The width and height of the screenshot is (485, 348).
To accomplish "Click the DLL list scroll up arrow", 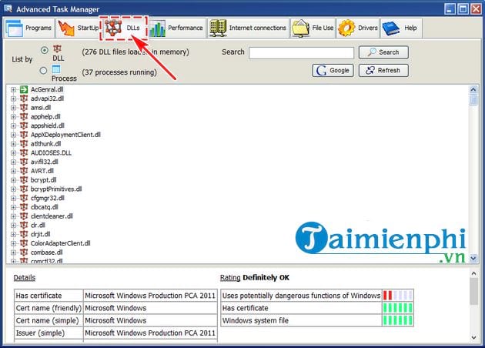I will (x=473, y=90).
